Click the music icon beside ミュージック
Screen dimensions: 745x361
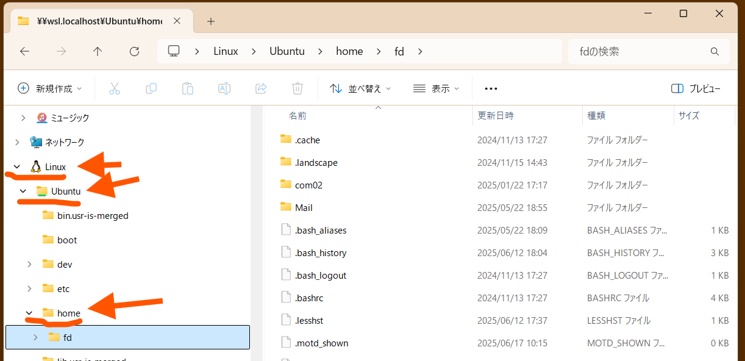point(42,118)
